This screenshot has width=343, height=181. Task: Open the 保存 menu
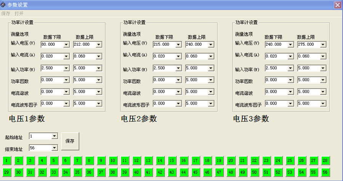pyautogui.click(x=6, y=13)
